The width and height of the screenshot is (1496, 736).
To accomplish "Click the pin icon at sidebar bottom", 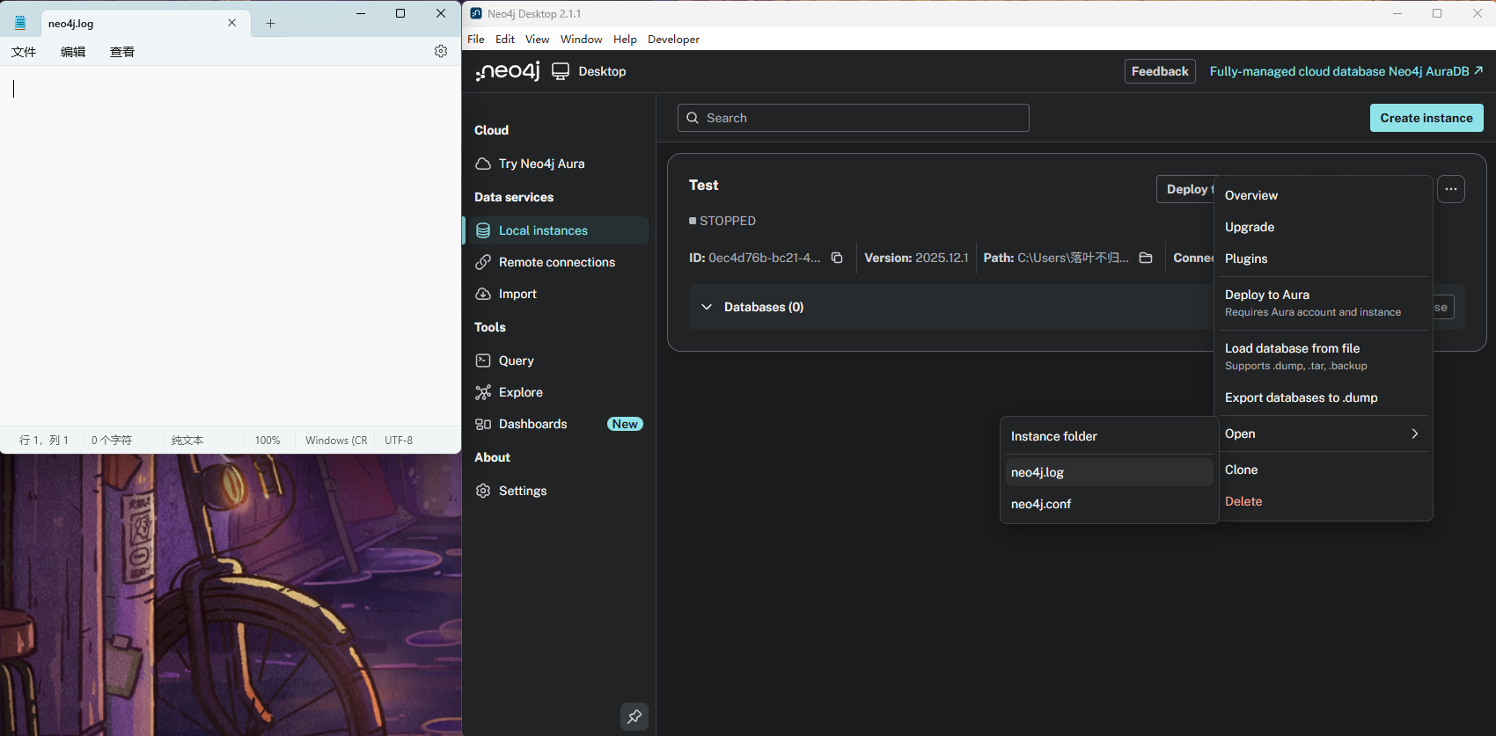I will tap(634, 717).
